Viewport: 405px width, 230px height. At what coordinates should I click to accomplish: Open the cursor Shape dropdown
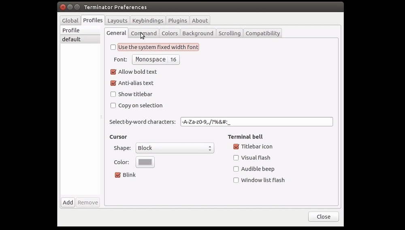[x=175, y=148]
